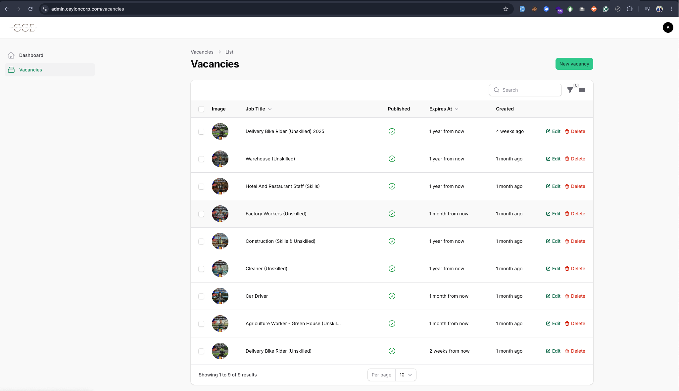Screen dimensions: 679x391
Task: Create a New vacancy
Action: [574, 64]
